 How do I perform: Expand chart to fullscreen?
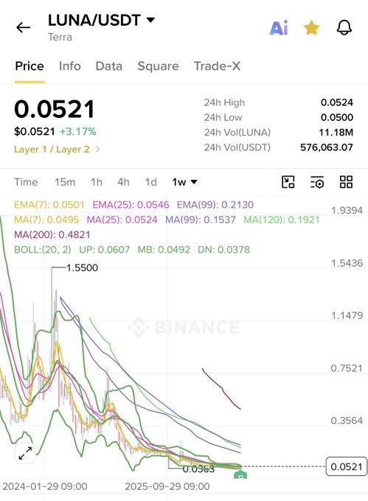pyautogui.click(x=25, y=453)
